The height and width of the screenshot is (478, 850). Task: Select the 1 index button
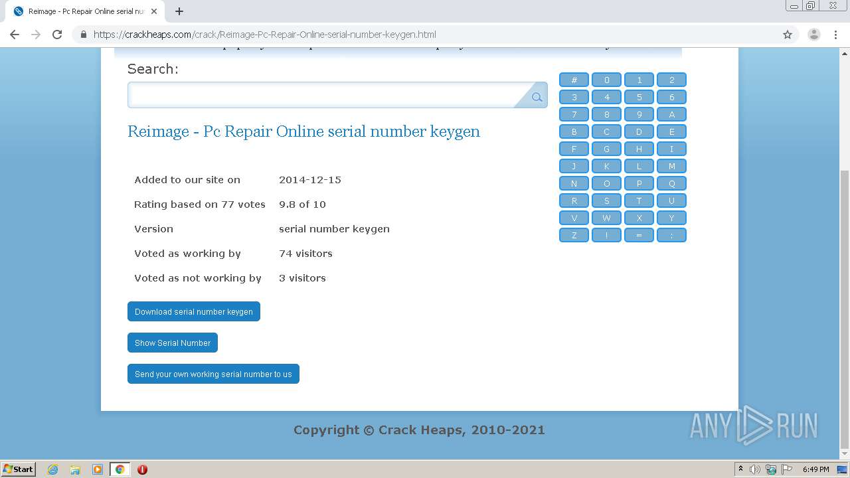pos(639,80)
